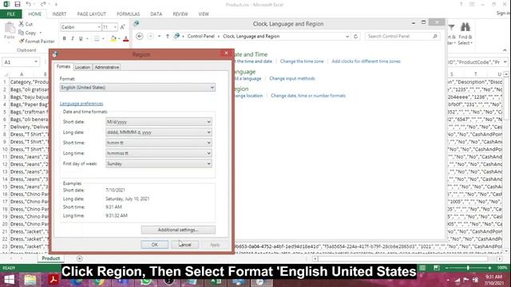Open the INSERT ribbon tab in Excel
This screenshot has width=511, height=287.
coord(59,14)
